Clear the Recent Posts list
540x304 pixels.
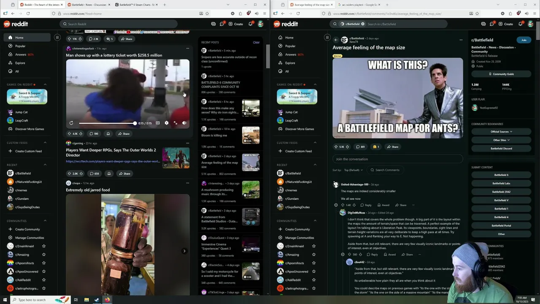coord(256,42)
